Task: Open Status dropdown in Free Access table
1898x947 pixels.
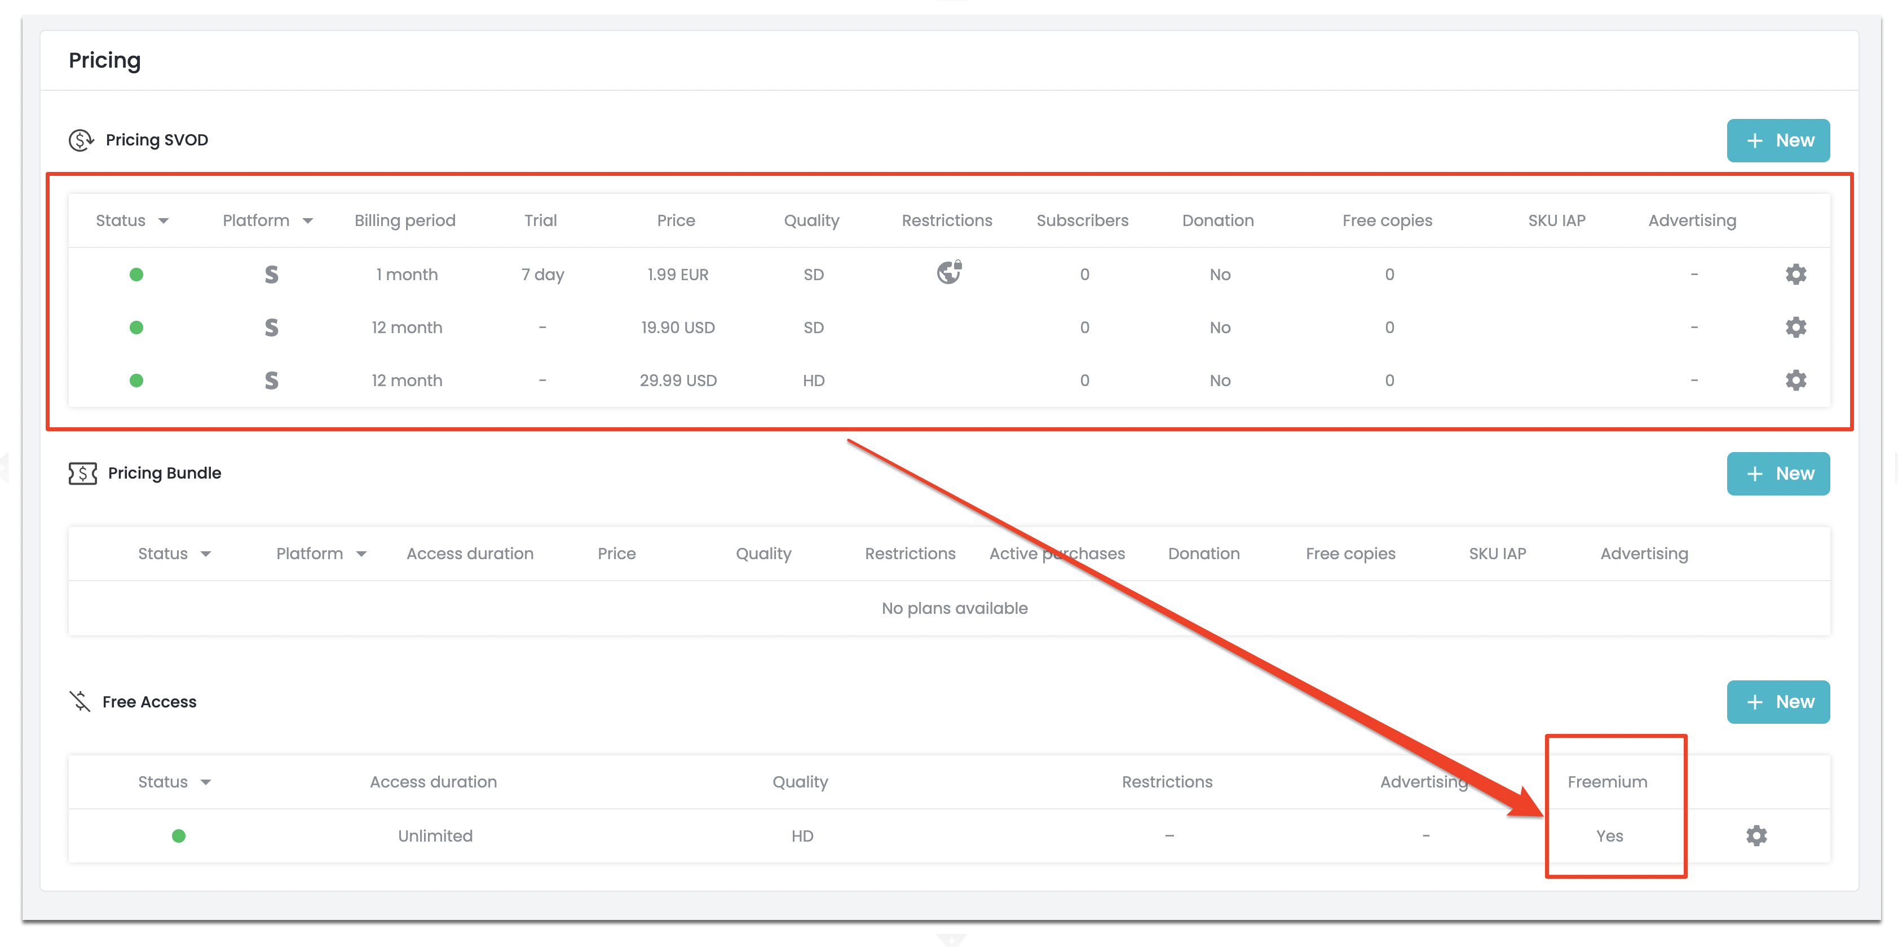Action: [x=206, y=782]
